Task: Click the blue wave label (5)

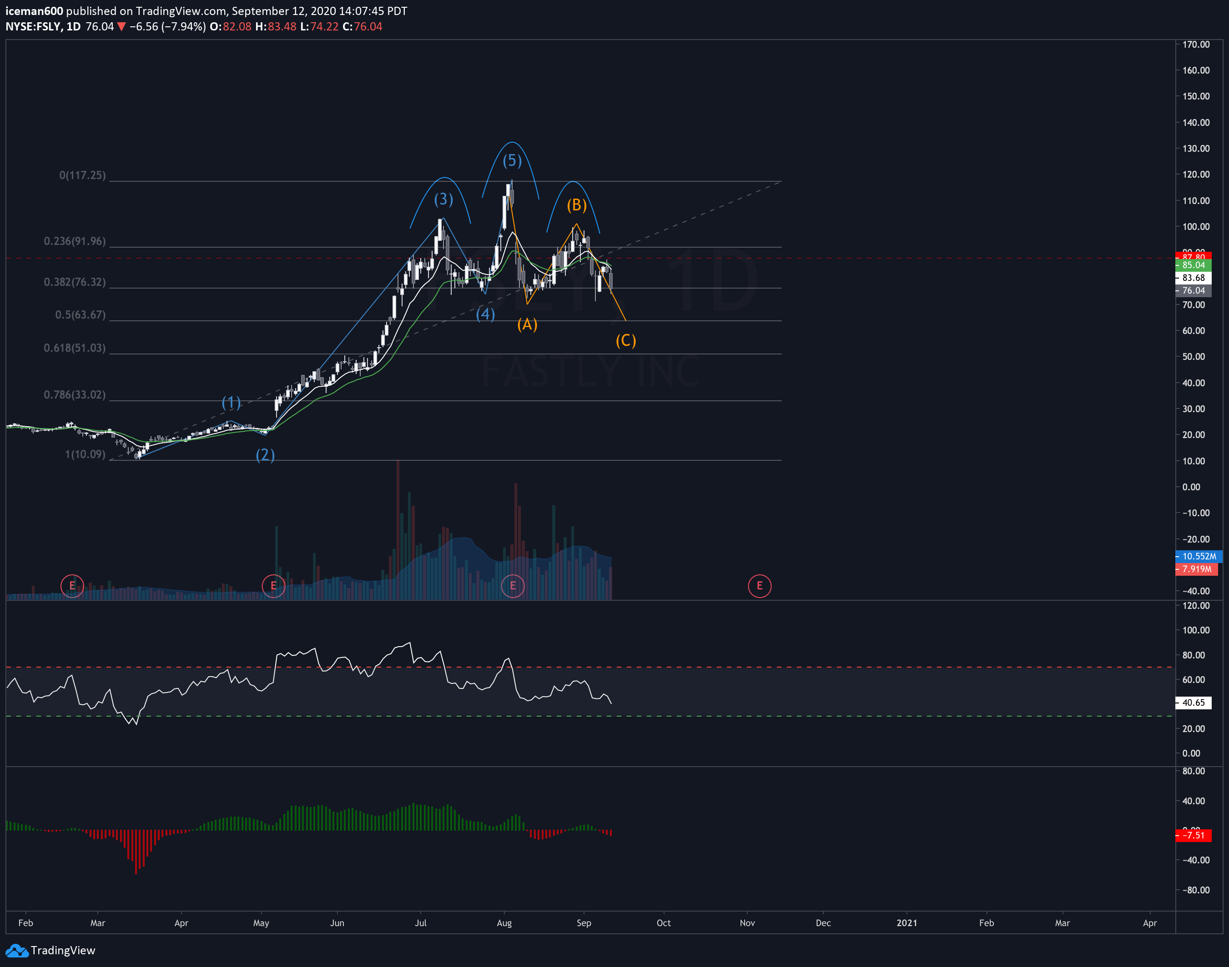Action: tap(512, 161)
